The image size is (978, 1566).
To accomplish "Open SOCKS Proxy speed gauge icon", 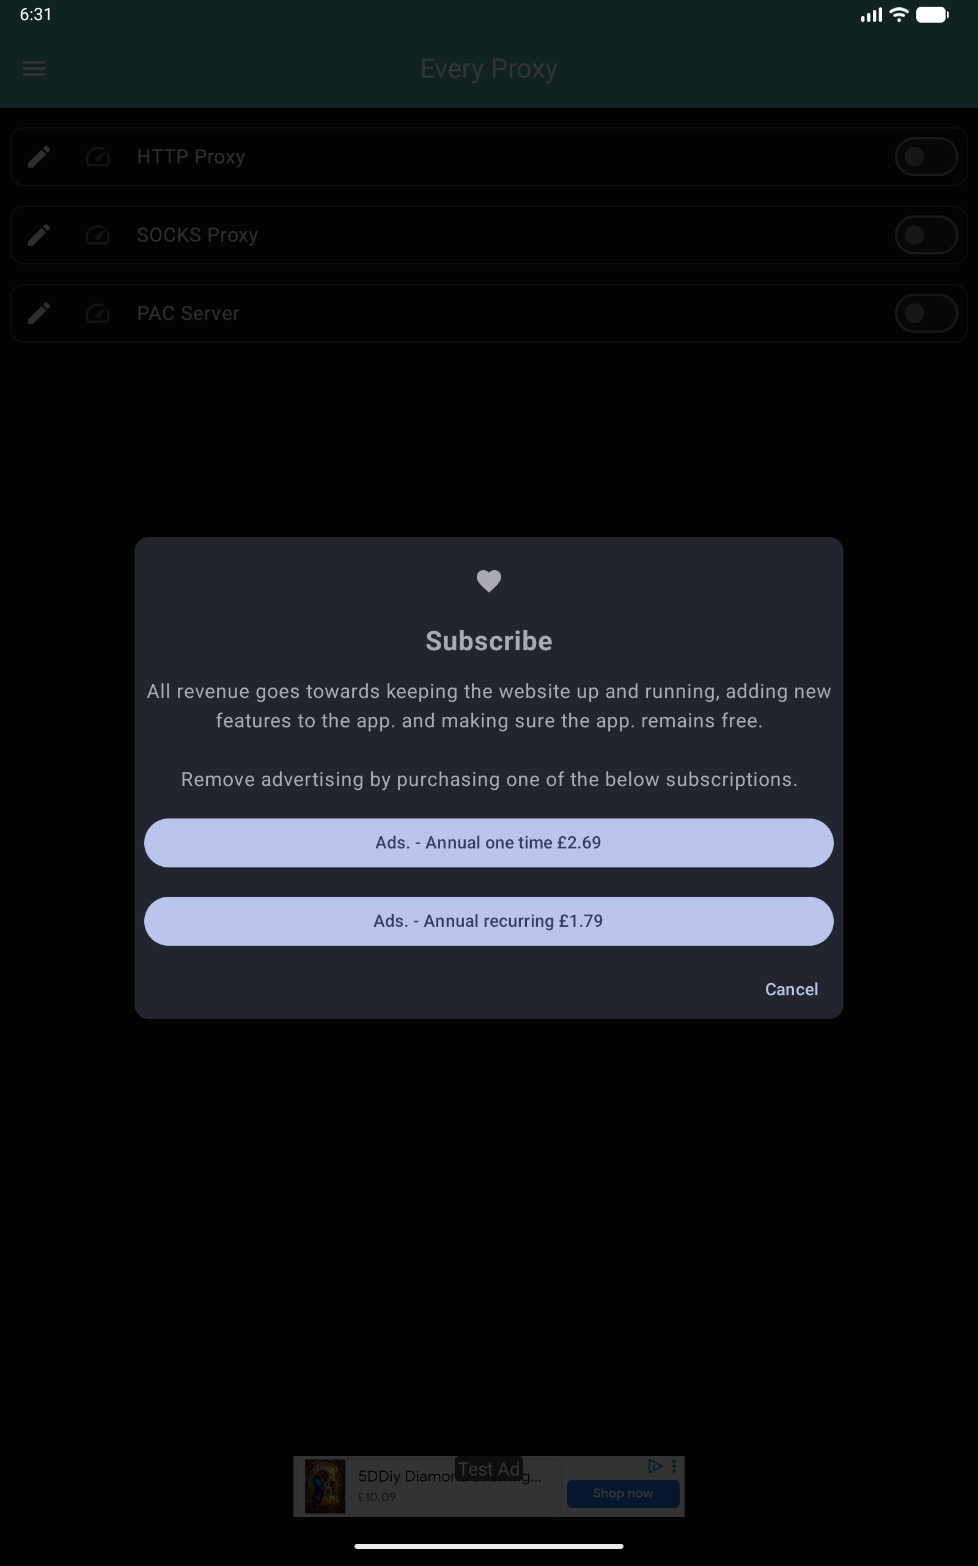I will [98, 235].
